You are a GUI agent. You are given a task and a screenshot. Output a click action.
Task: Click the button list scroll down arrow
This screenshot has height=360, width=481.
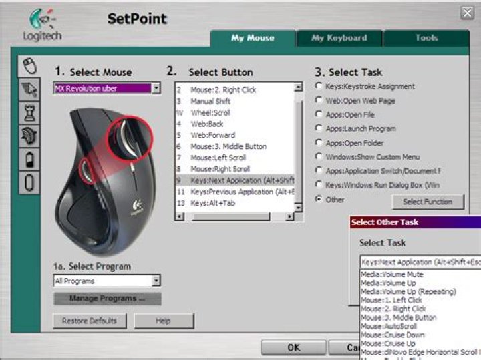coord(298,207)
